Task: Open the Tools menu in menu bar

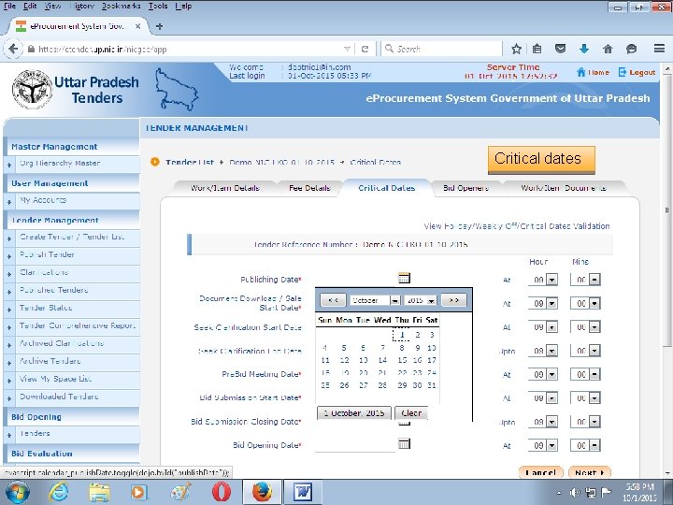Action: click(158, 6)
